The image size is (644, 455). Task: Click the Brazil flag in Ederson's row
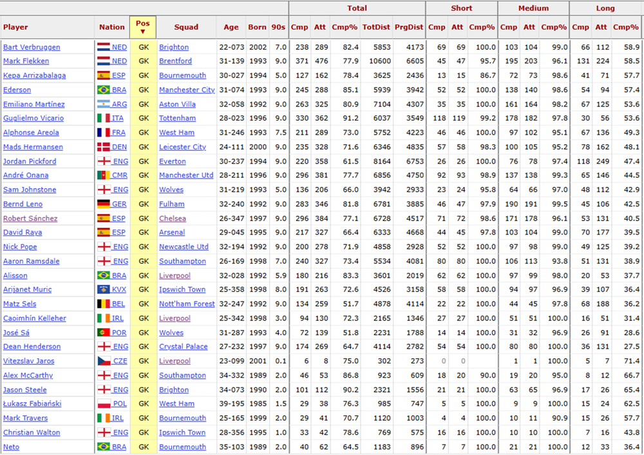coord(104,90)
